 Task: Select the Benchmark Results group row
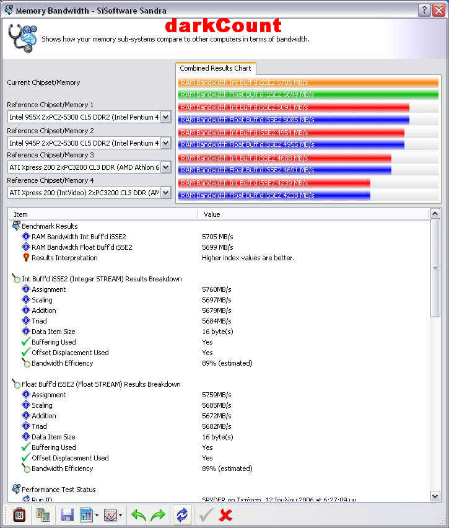point(50,226)
